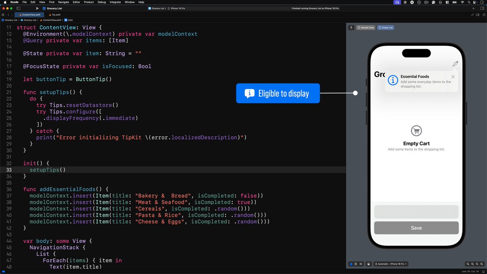The width and height of the screenshot is (487, 274).
Task: Click setupTips() call on line 33
Action: click(x=47, y=170)
